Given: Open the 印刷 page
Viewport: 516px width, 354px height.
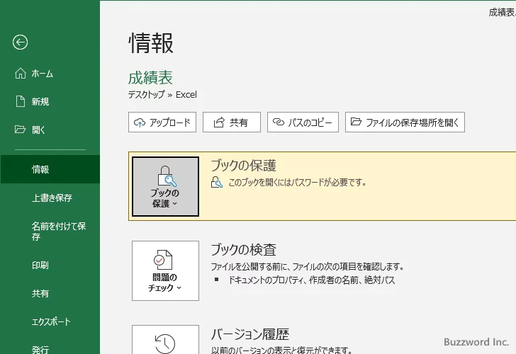Looking at the screenshot, I should (50, 265).
